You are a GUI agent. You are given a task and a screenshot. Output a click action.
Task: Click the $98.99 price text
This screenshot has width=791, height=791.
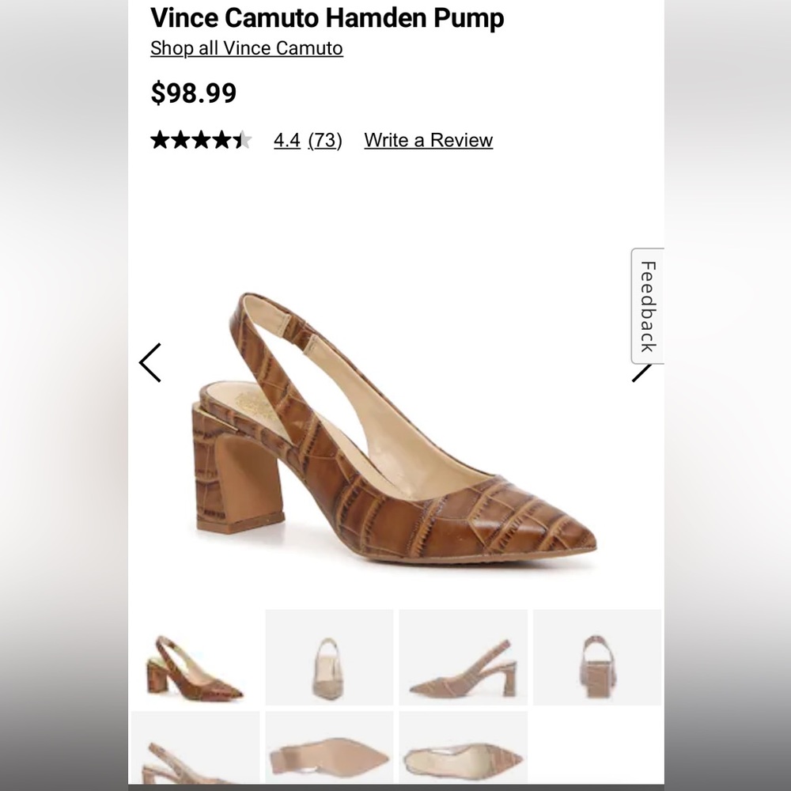[x=192, y=93]
